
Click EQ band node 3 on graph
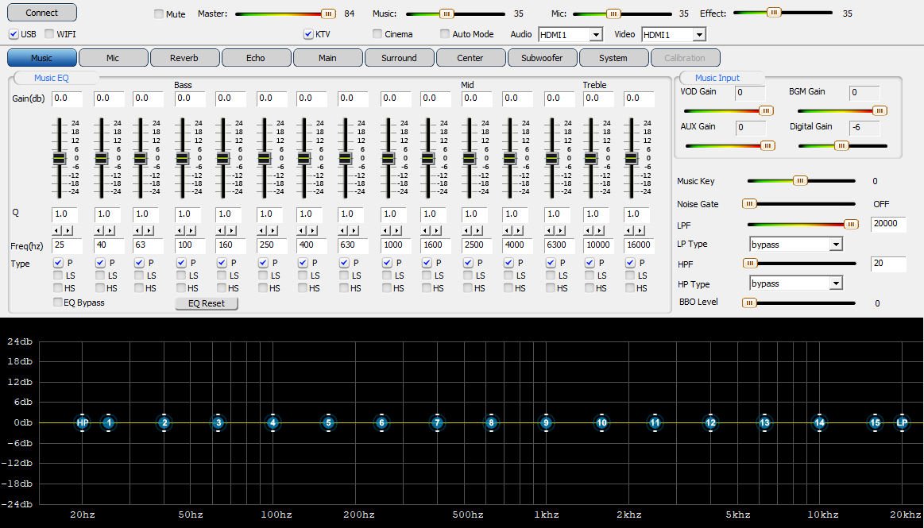[218, 423]
